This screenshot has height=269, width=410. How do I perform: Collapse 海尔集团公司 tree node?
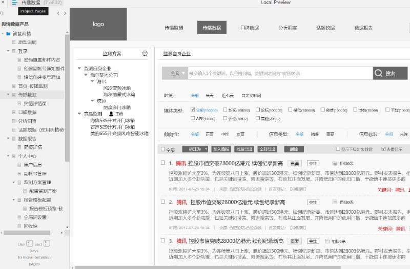pos(86,75)
